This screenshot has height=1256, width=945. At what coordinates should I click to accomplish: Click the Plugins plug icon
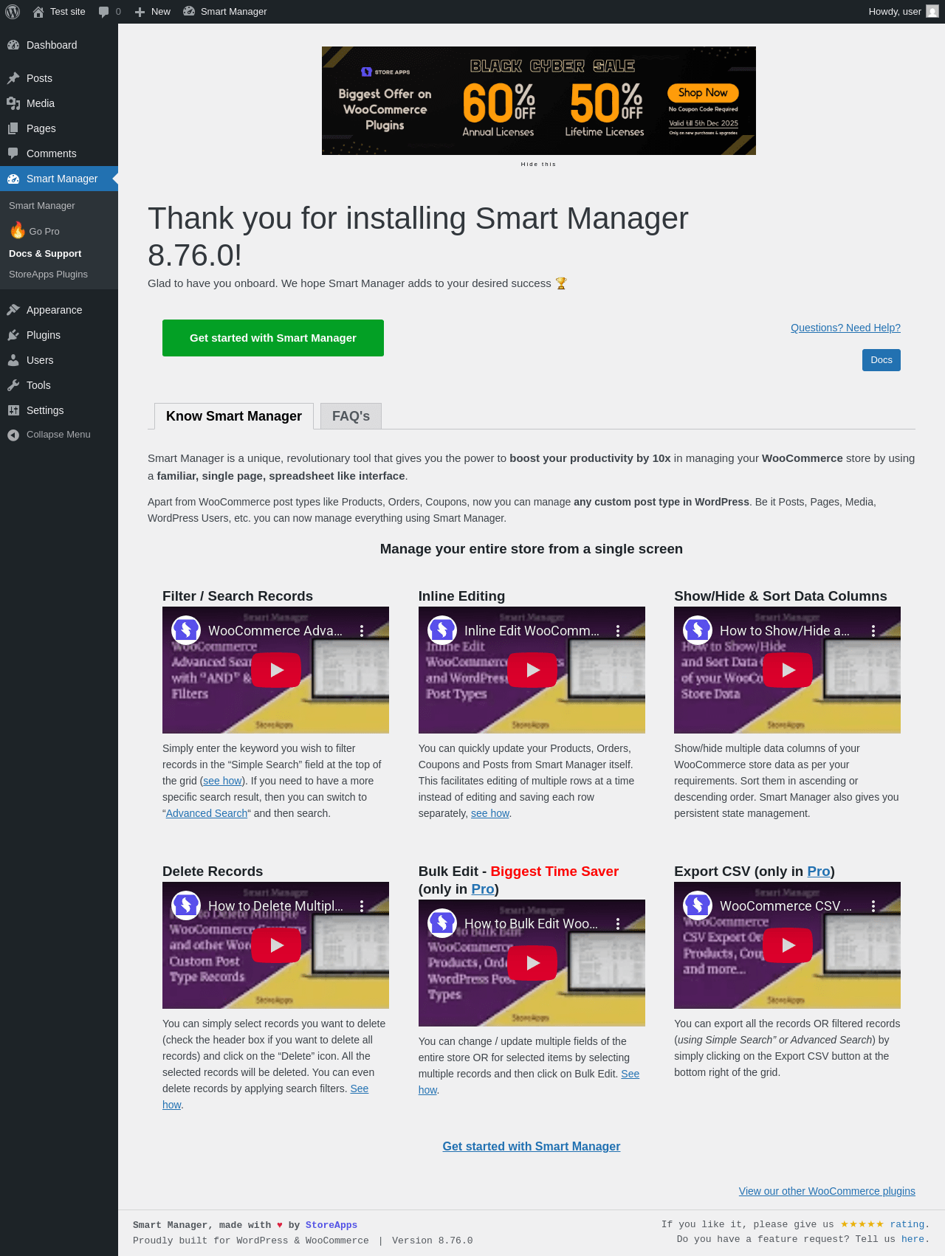tap(13, 335)
